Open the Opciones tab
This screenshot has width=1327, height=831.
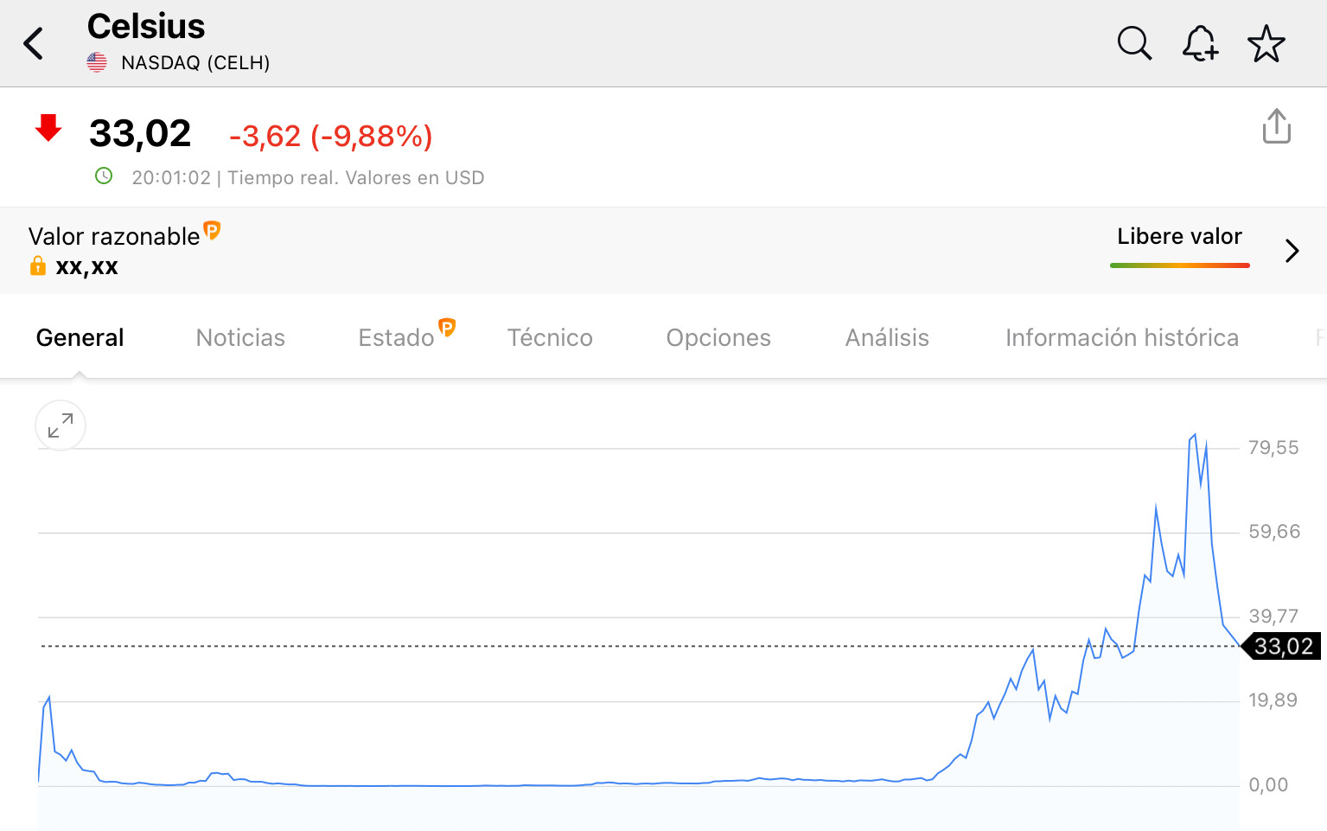(x=718, y=337)
